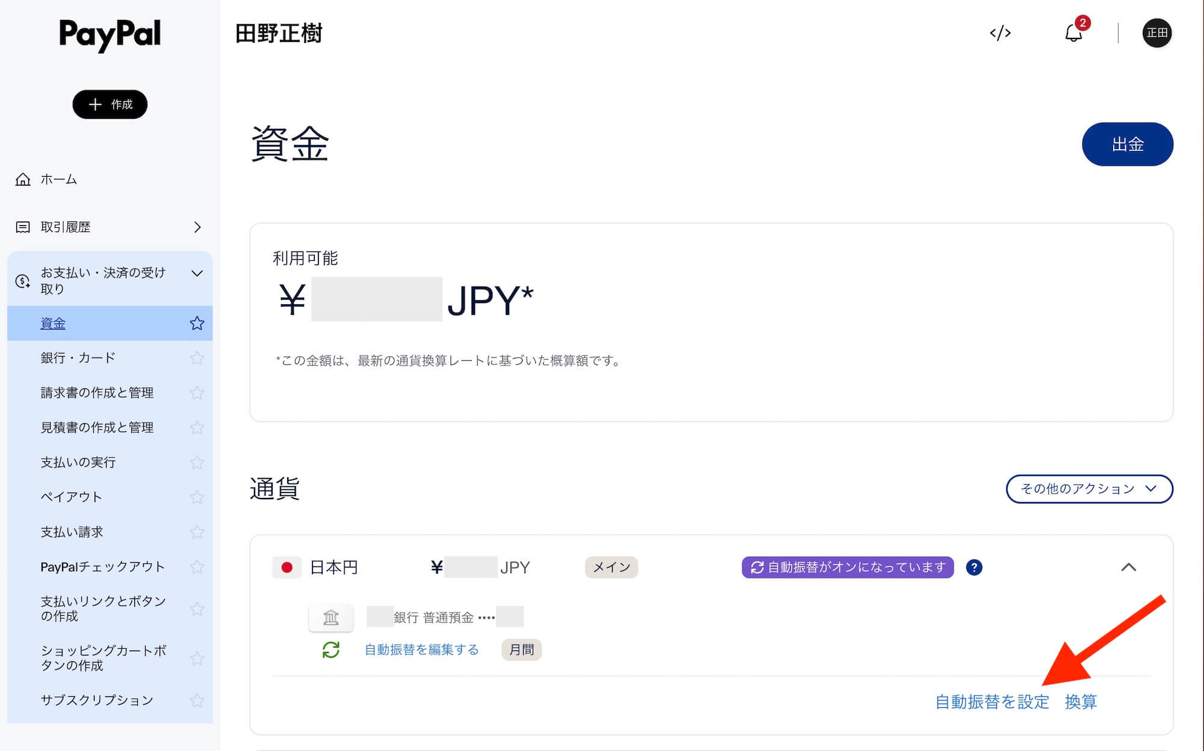This screenshot has height=751, width=1204.
Task: Click the bank building icon
Action: [331, 617]
